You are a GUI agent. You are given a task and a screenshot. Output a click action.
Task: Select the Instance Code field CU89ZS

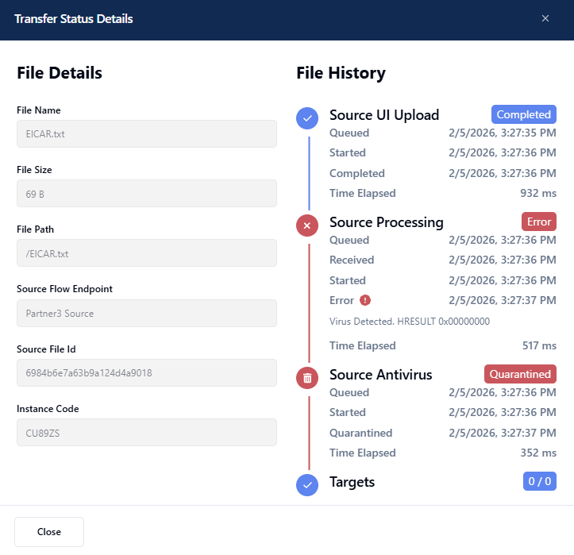click(x=146, y=433)
